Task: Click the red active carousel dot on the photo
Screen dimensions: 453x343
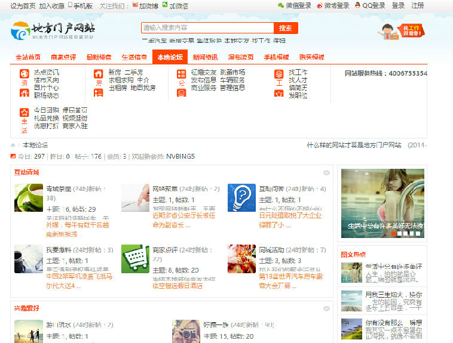Action: [393, 233]
